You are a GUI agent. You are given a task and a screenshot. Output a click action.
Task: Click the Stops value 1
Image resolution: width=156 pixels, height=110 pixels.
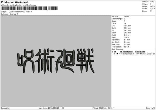click(x=125, y=21)
